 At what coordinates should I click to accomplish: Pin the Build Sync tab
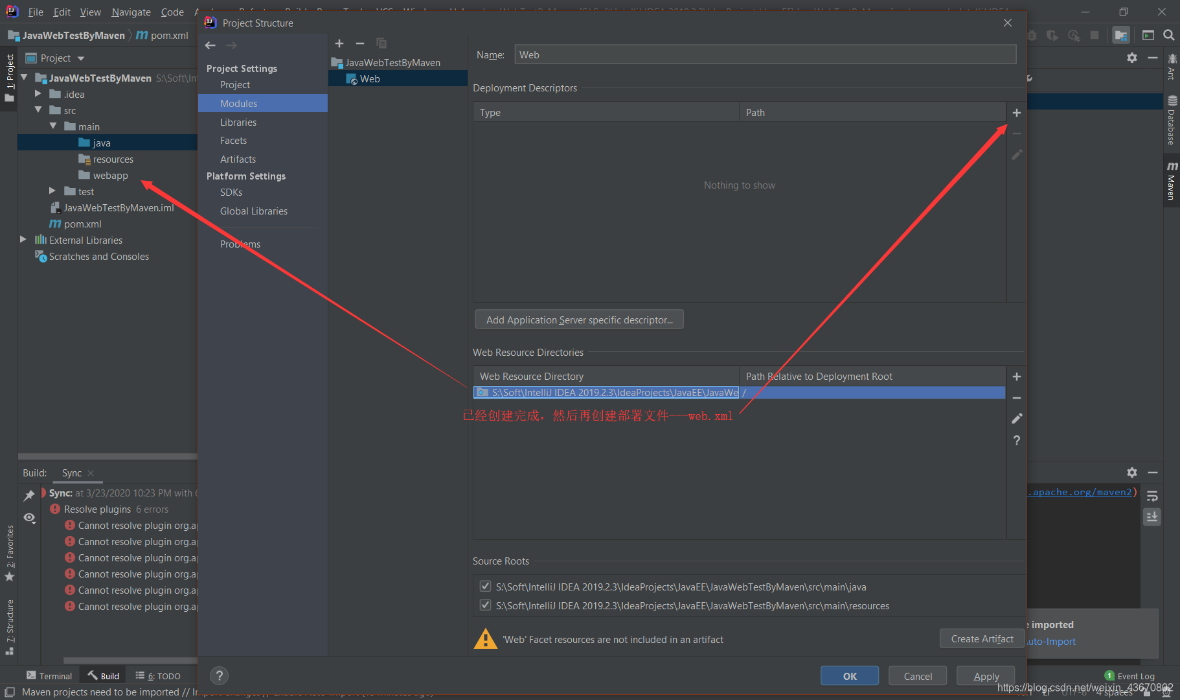[x=29, y=496]
